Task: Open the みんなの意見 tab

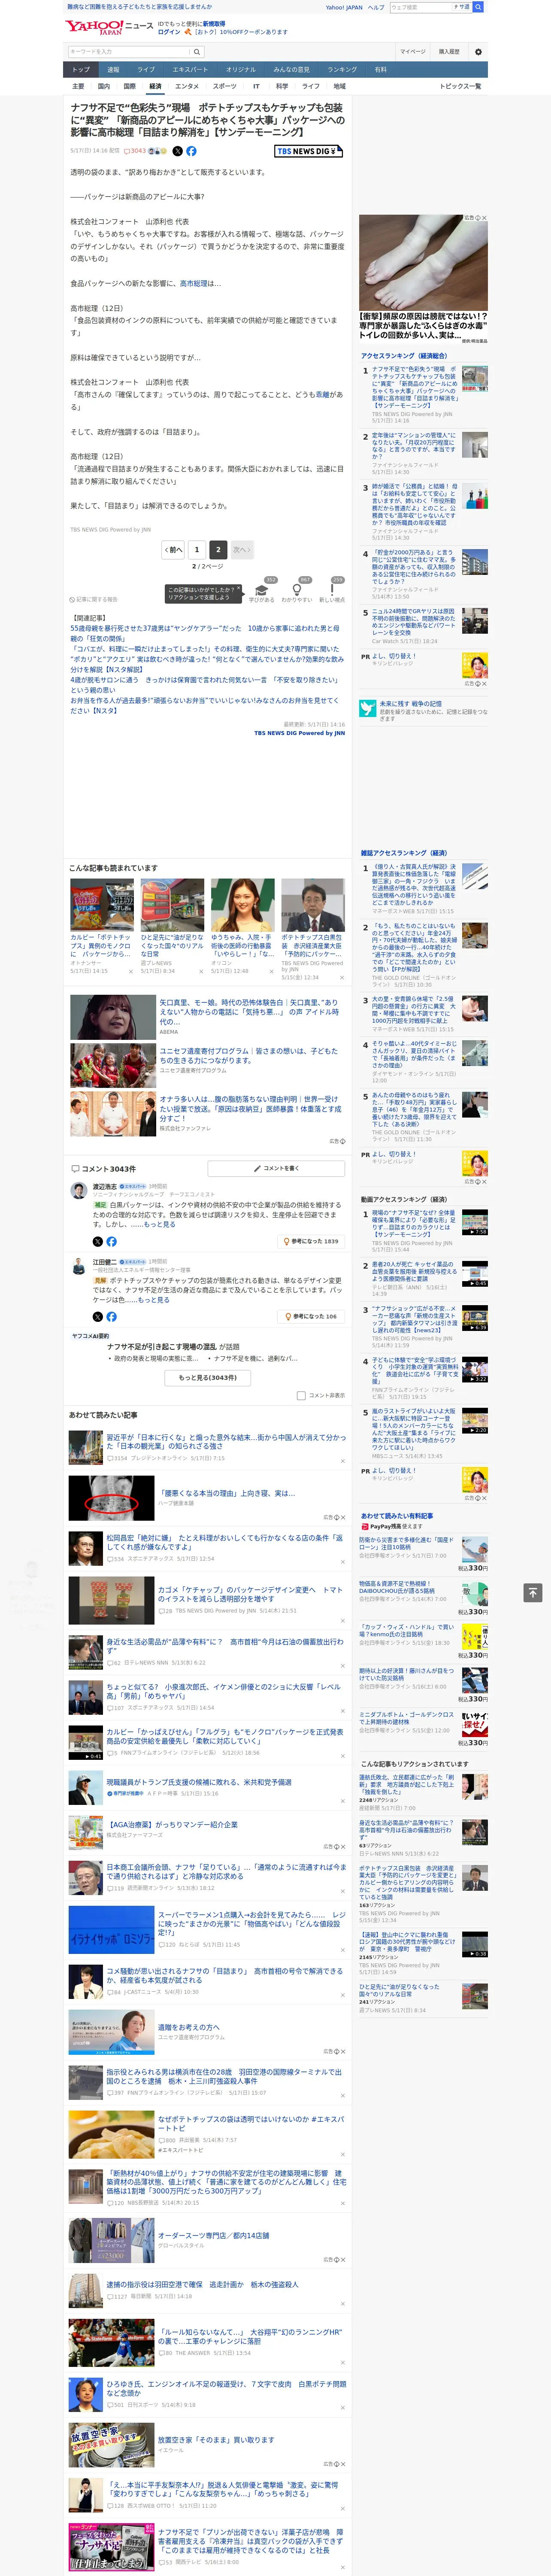Action: click(x=291, y=69)
